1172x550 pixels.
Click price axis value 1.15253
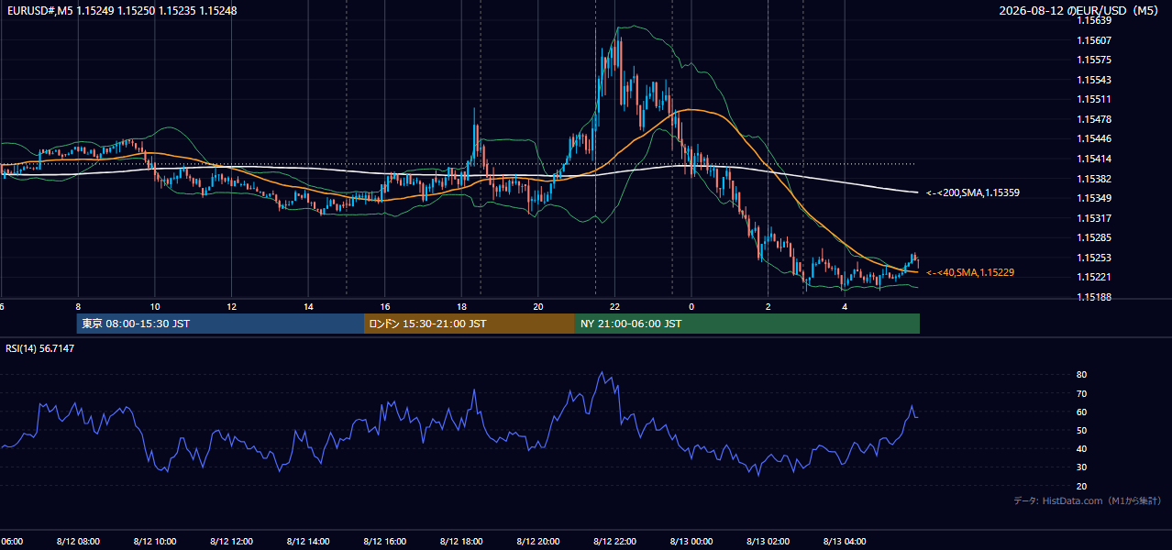[1095, 258]
